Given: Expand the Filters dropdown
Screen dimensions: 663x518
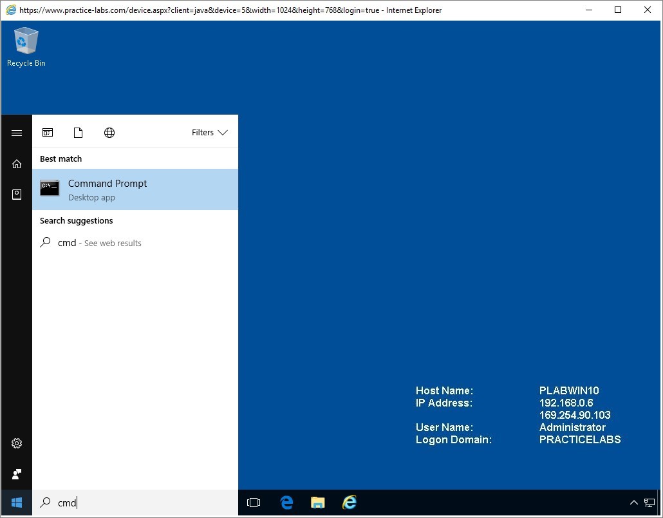Looking at the screenshot, I should 209,133.
